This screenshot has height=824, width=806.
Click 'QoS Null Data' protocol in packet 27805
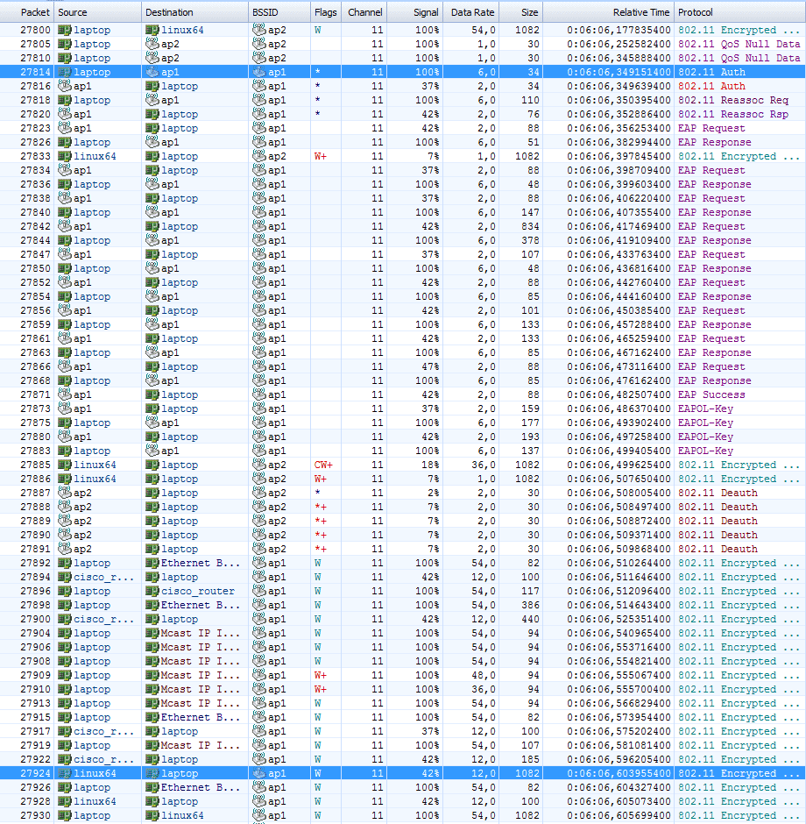760,44
